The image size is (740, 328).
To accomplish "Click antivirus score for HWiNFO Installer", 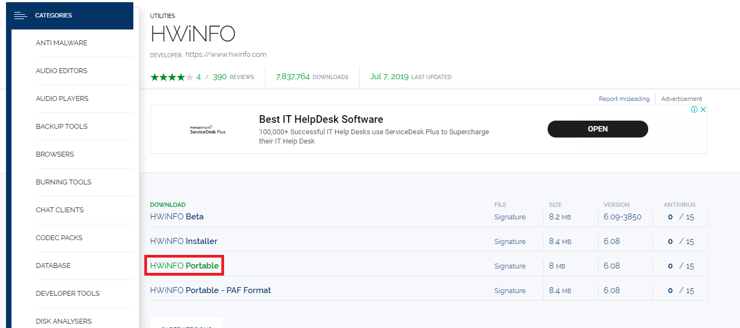I will click(x=681, y=242).
